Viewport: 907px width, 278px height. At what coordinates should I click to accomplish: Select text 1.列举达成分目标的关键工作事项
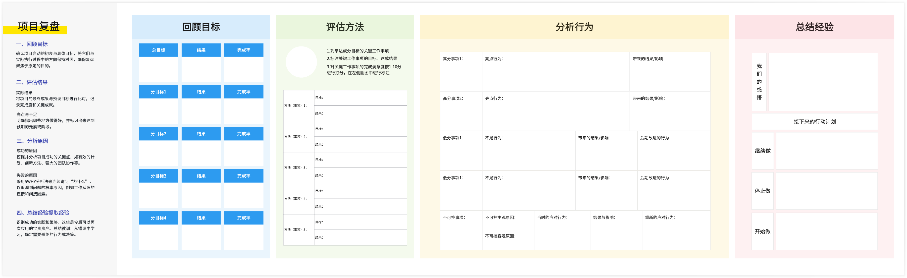(x=358, y=51)
